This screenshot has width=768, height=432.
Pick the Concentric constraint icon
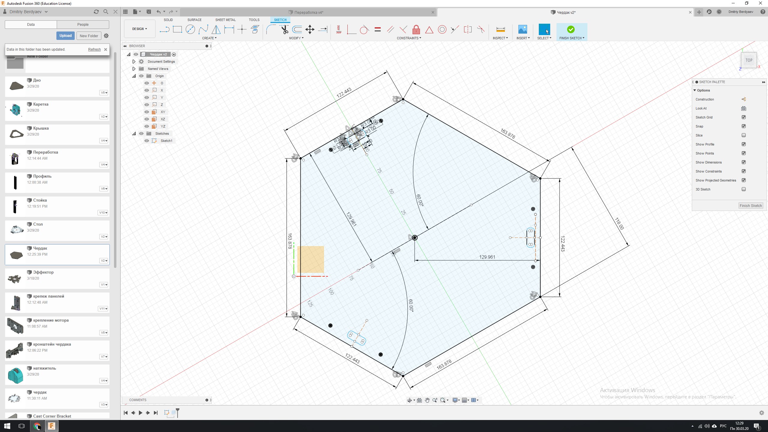[442, 29]
